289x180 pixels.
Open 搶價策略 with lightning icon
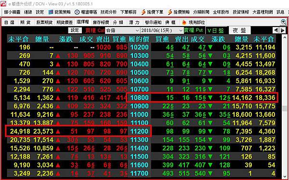click(x=179, y=13)
